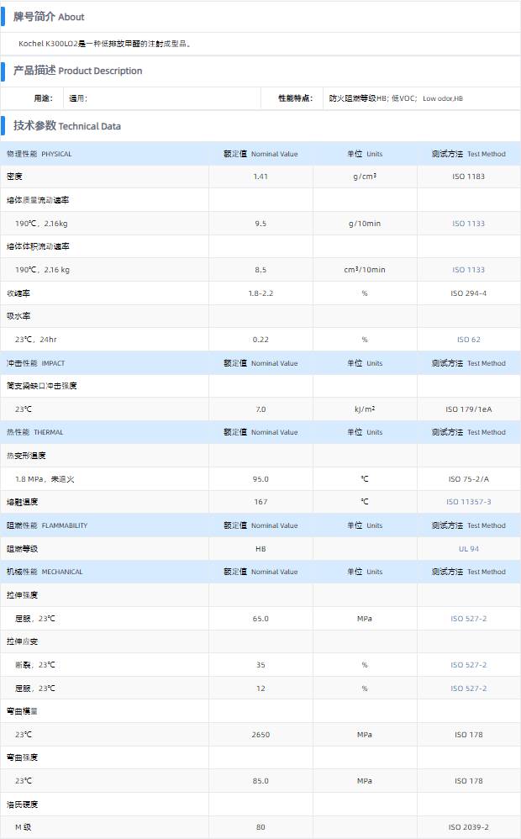The width and height of the screenshot is (521, 839).
Task: Select the 产品描述 Product Description heading
Action: tap(77, 71)
